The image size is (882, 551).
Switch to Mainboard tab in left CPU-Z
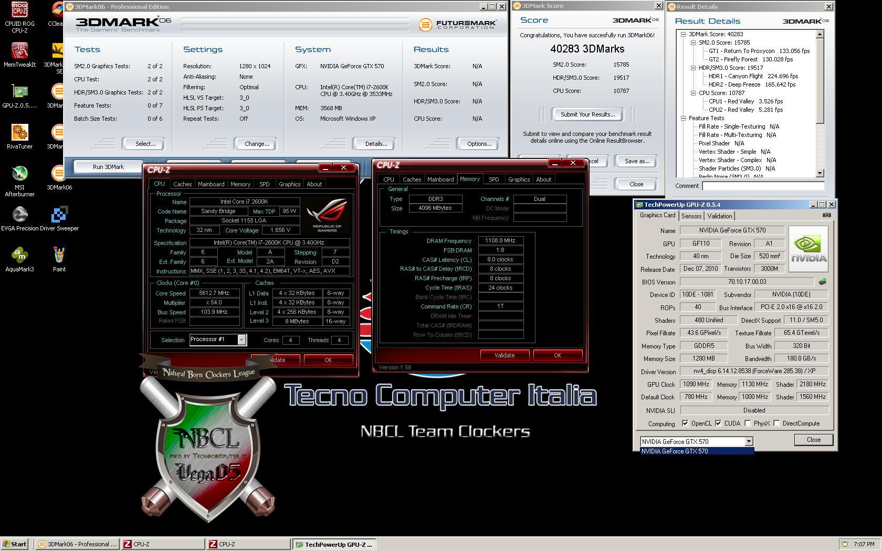coord(211,184)
